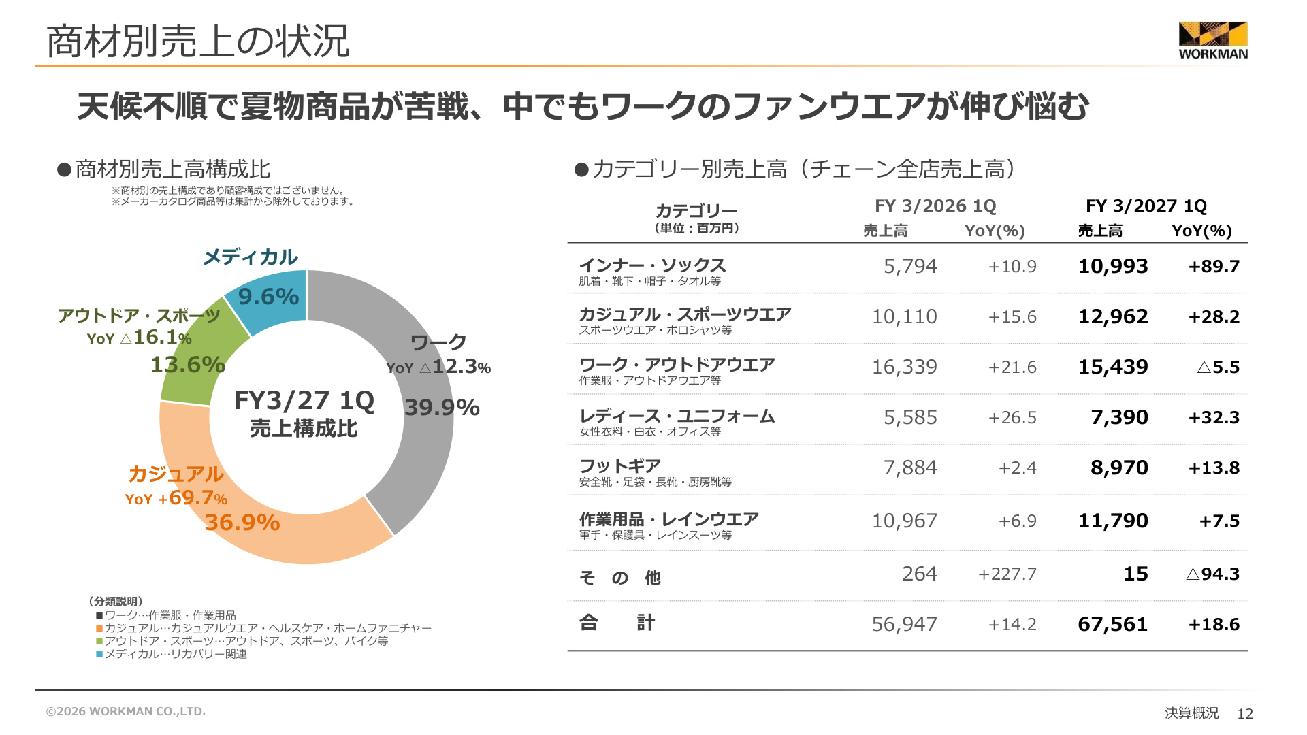Click the page number 12
This screenshot has width=1307, height=735.
(x=1245, y=713)
